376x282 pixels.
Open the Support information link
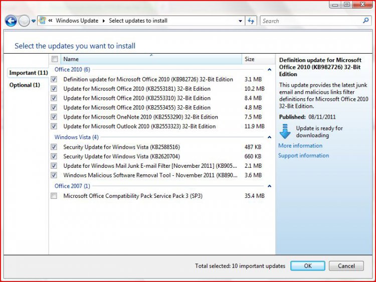coord(304,155)
